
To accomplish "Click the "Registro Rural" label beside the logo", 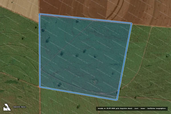I will pos(19,107).
